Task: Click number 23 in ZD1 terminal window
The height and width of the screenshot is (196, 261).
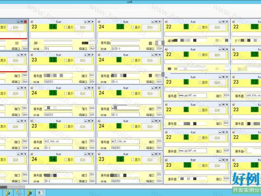Action: [34, 27]
